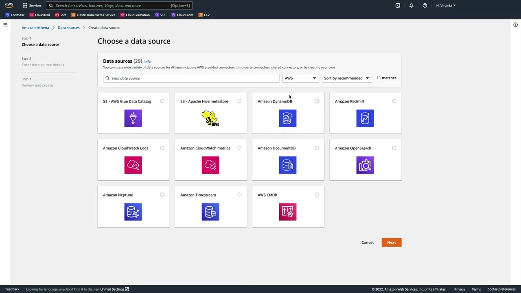Open the Terms footer link
This screenshot has height=293, width=521.
[476, 289]
